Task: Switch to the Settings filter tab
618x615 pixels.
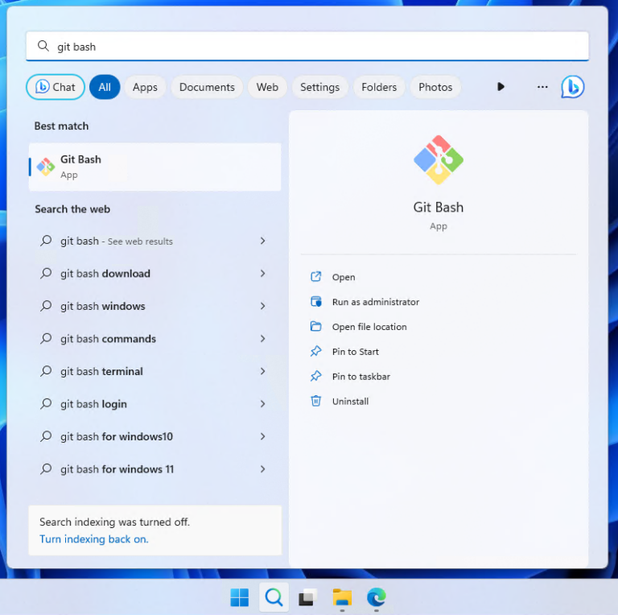Action: coord(319,87)
